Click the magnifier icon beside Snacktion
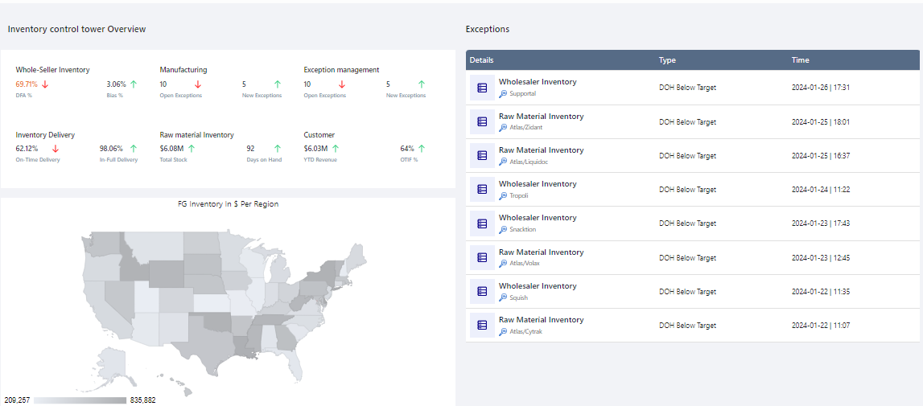This screenshot has width=923, height=406. 503,230
